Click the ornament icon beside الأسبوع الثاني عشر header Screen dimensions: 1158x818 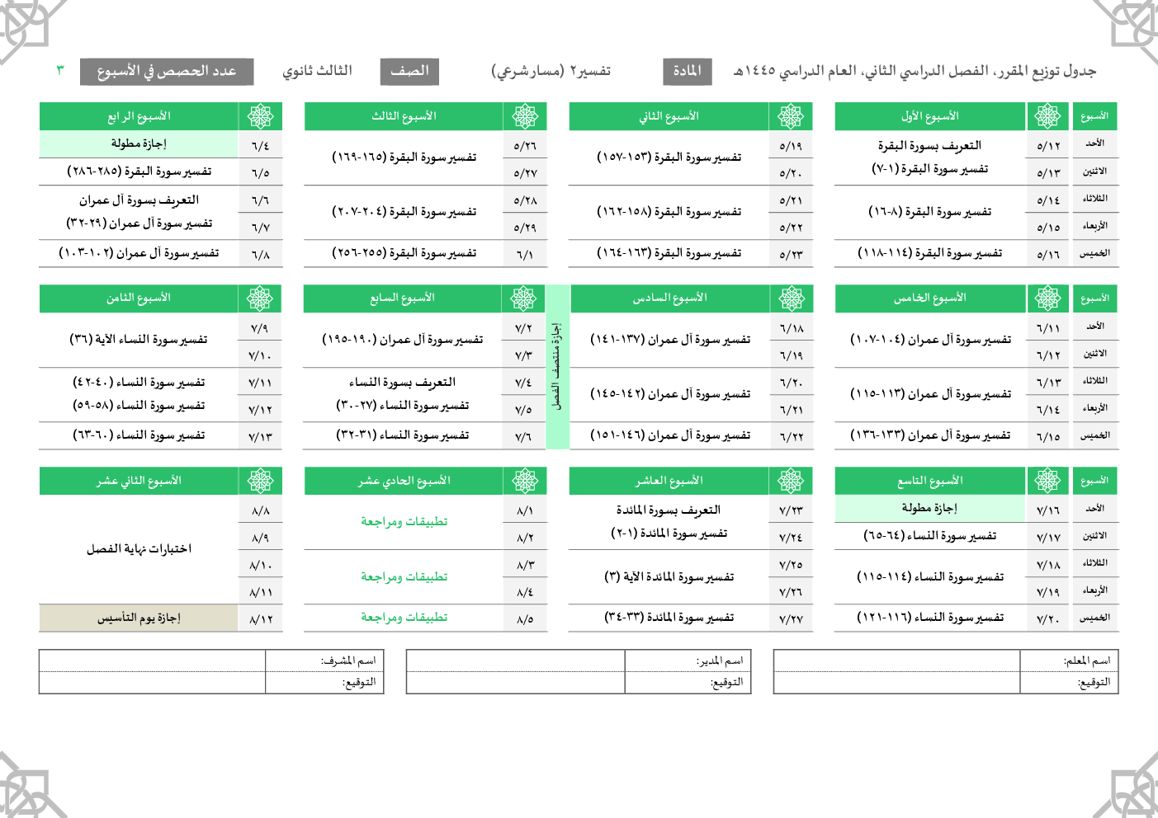(260, 480)
